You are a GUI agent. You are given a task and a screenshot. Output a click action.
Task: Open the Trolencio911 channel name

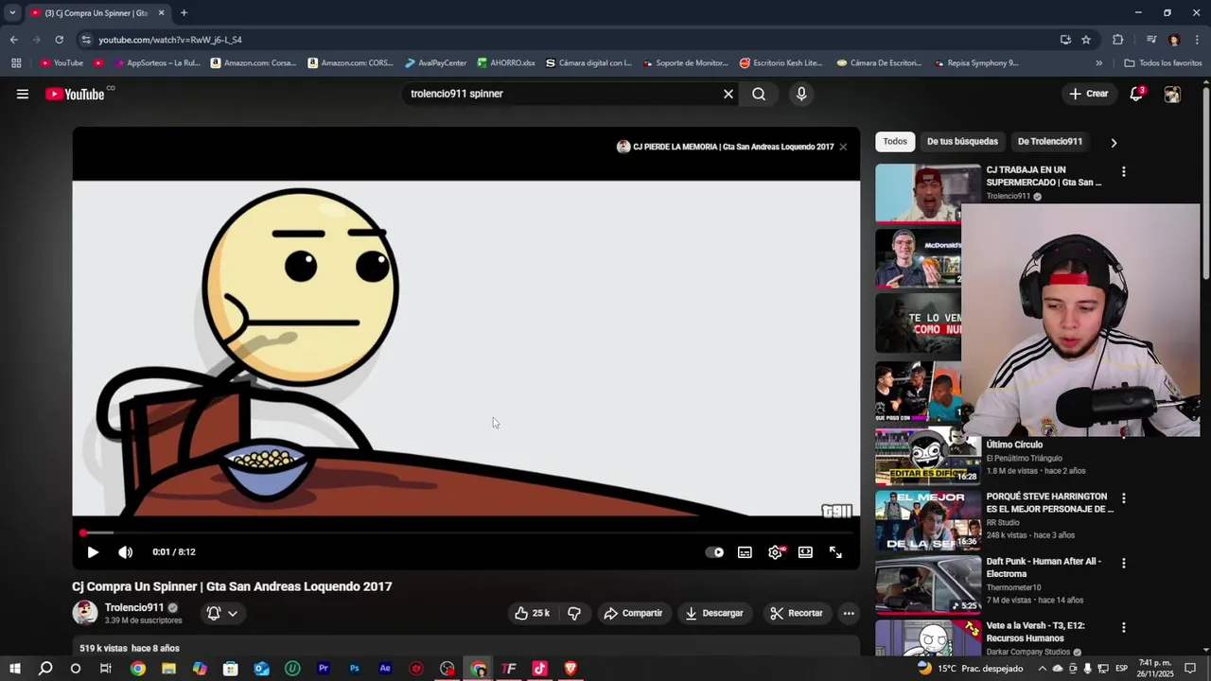pyautogui.click(x=134, y=607)
